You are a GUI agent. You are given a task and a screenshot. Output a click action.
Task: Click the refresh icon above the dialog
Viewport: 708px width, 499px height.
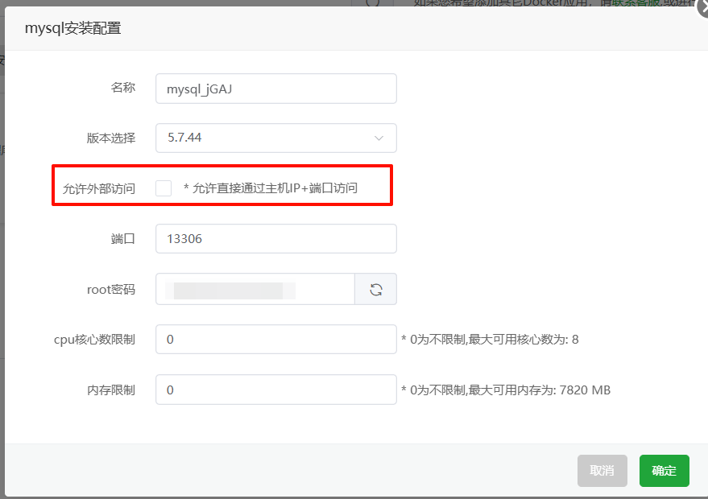pos(371,4)
